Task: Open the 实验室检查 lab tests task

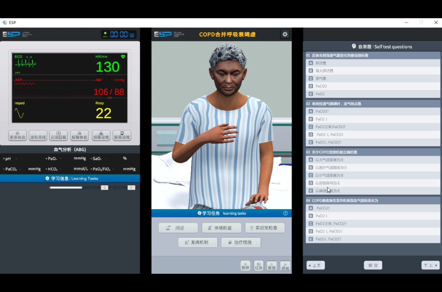Action: 264,228
